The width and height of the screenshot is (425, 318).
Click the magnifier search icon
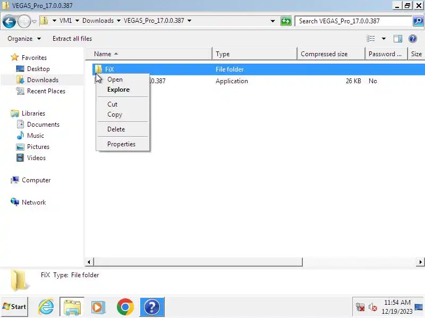tap(418, 21)
